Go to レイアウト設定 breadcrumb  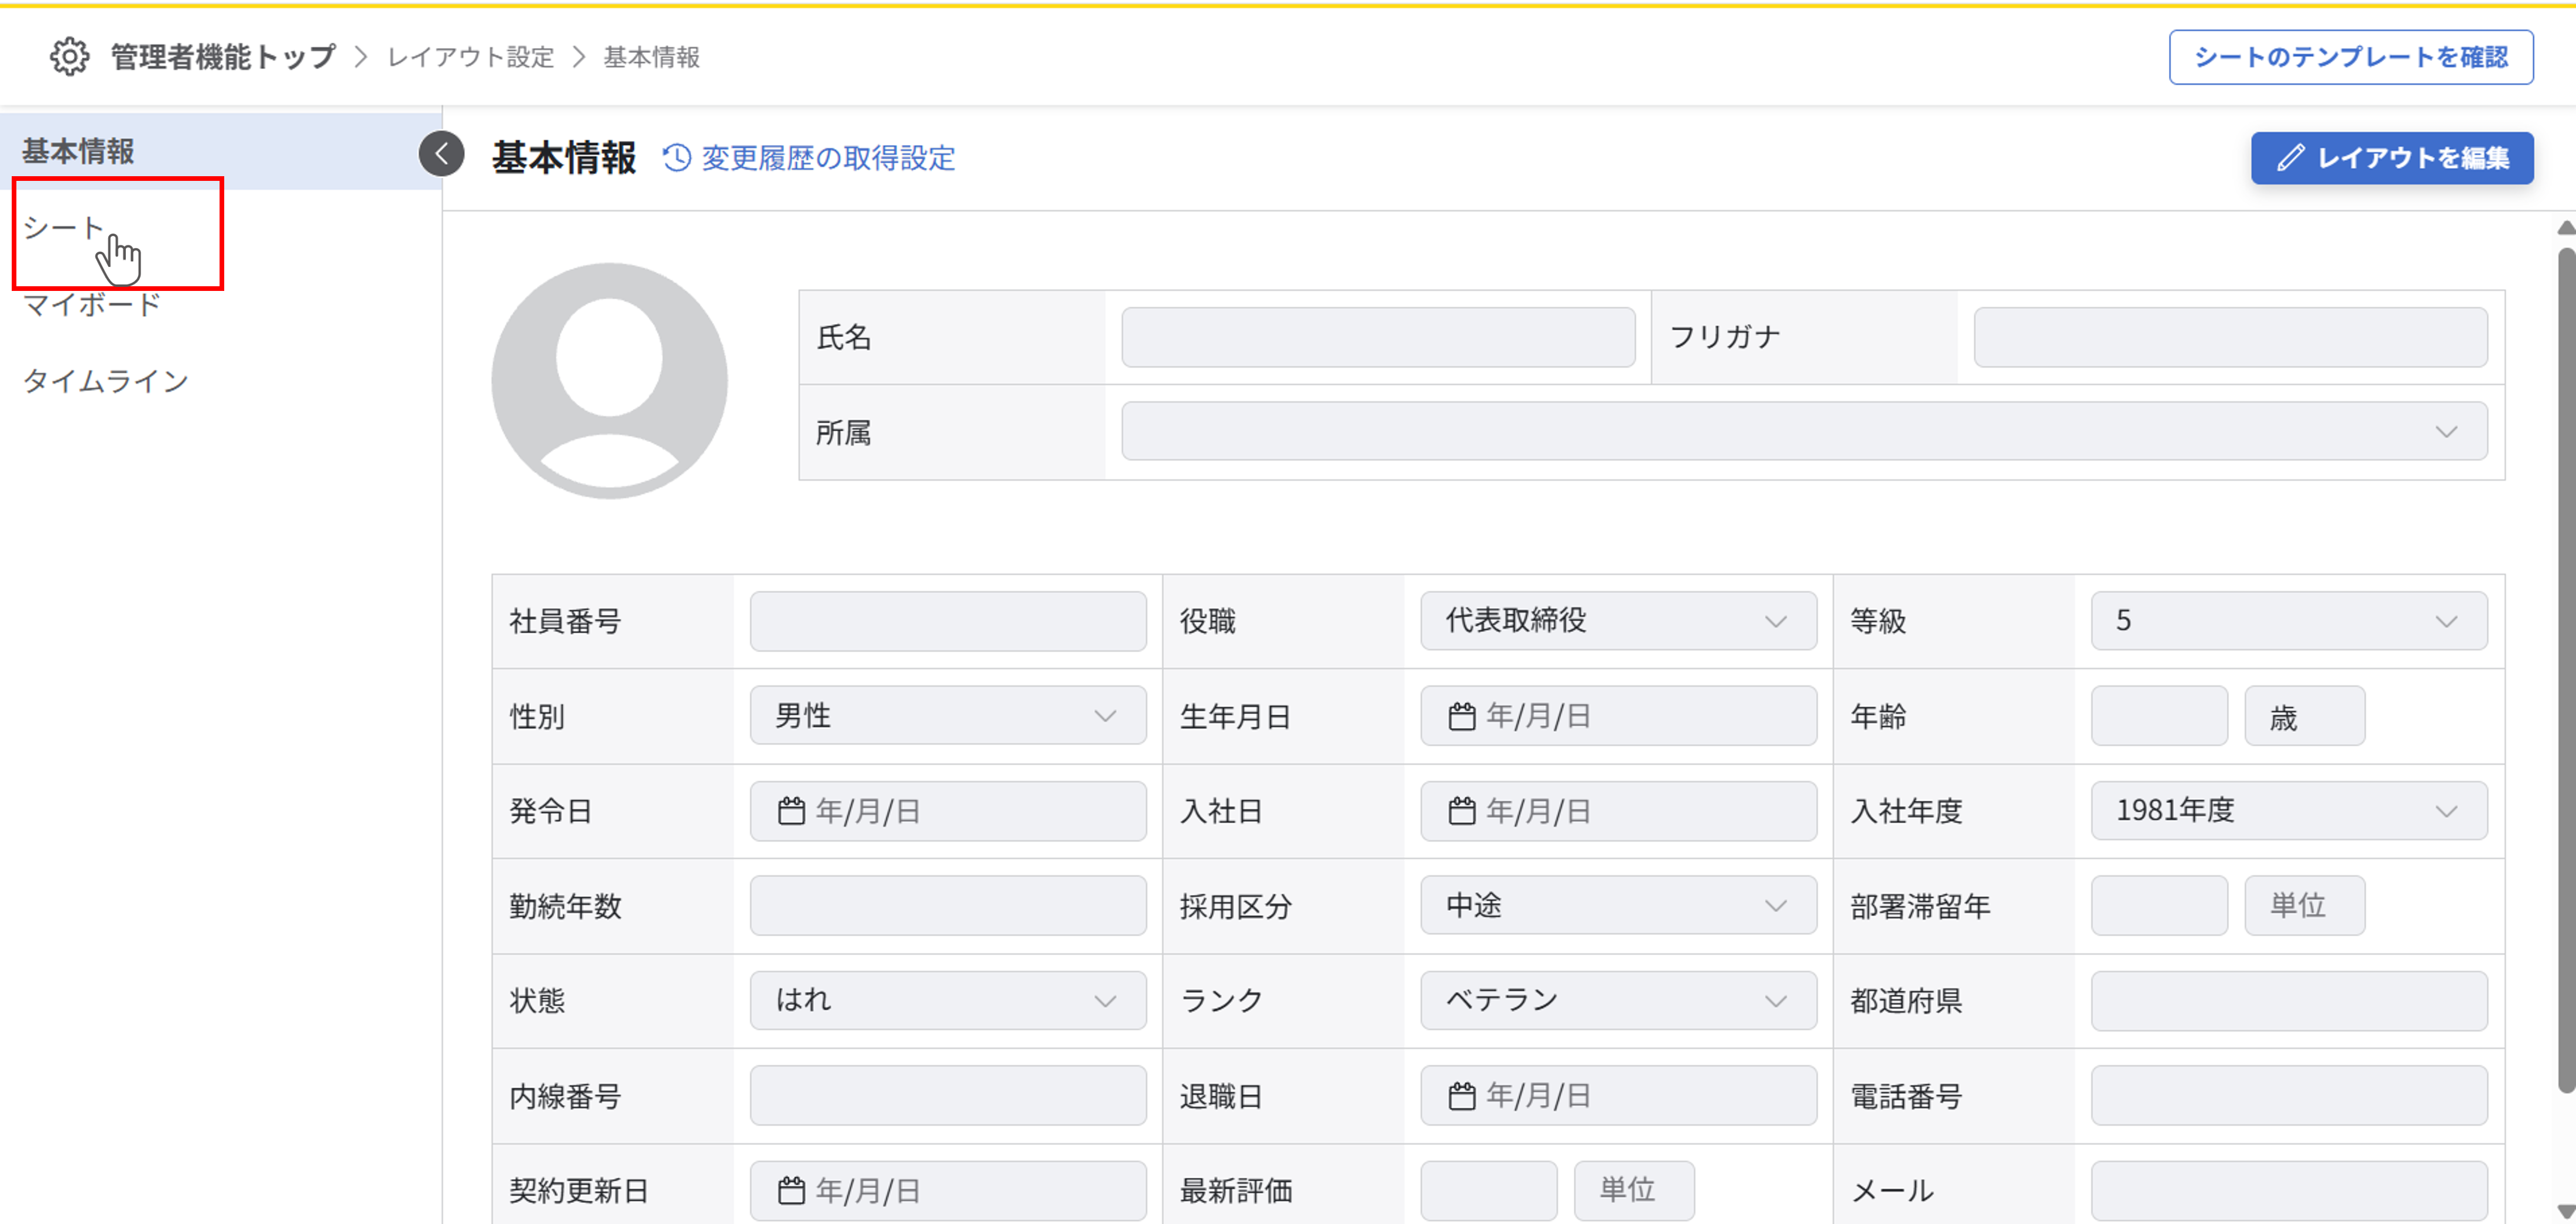coord(471,57)
